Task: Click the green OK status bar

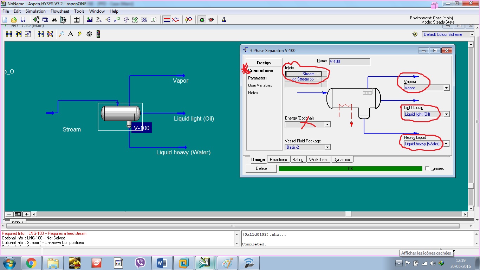Action: 350,168
